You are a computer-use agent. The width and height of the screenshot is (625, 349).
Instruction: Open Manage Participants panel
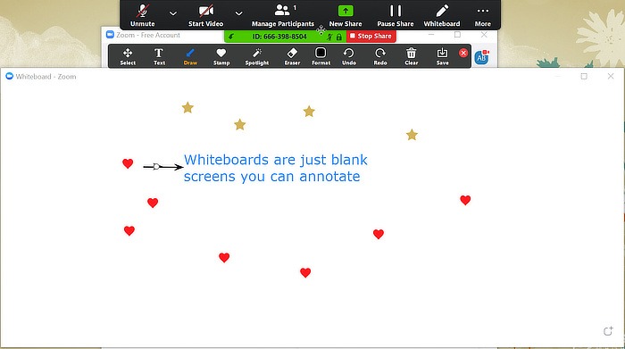[x=283, y=15]
